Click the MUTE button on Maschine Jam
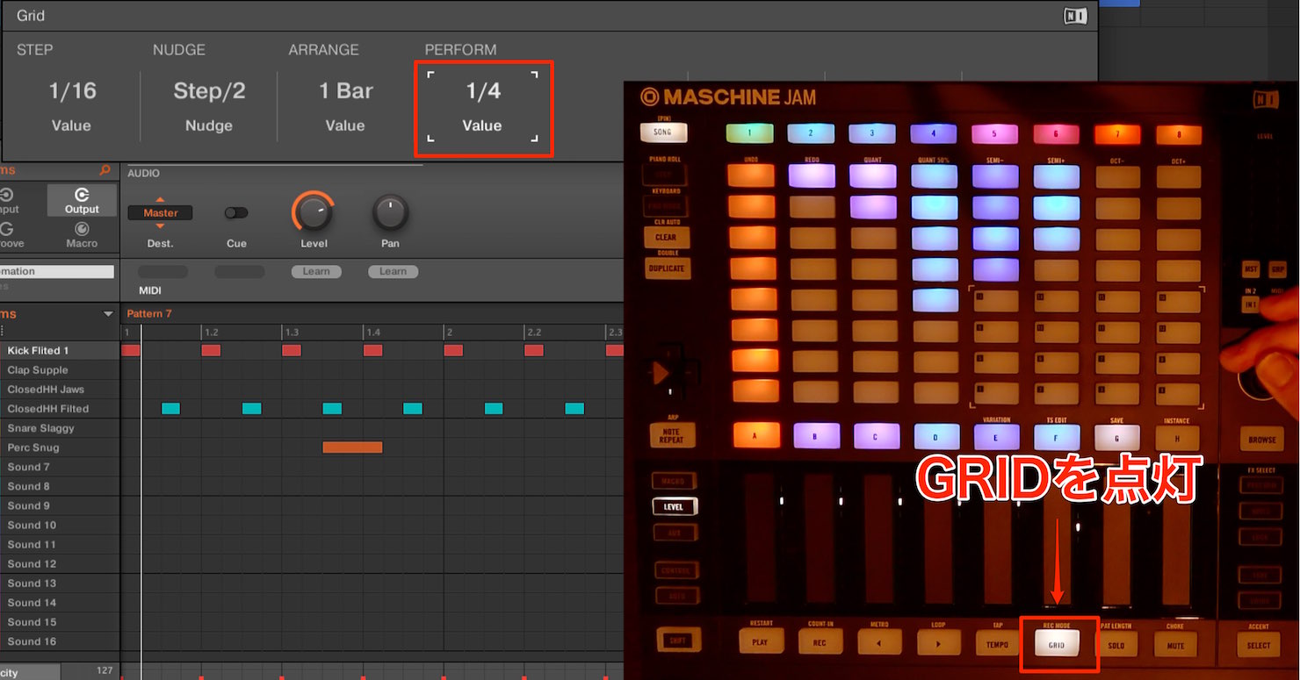 click(x=1175, y=646)
